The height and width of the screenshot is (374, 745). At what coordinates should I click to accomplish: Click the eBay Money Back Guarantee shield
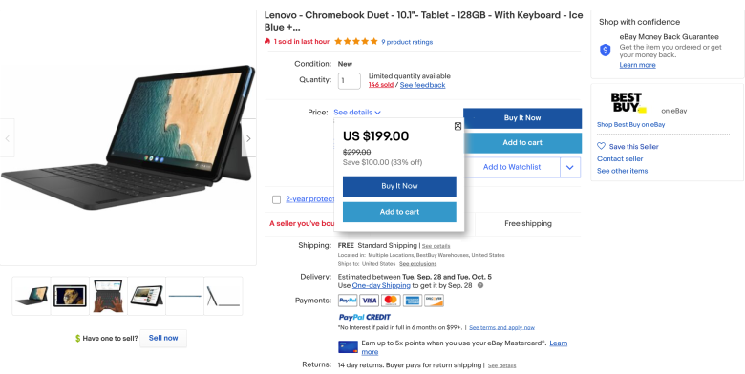pos(605,50)
